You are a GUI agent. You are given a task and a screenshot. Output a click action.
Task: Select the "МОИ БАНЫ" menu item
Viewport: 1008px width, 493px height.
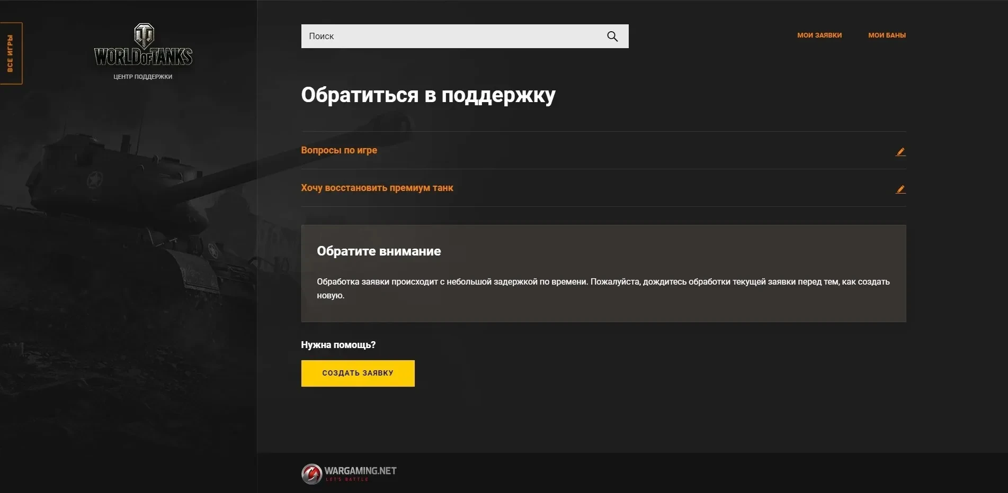pyautogui.click(x=887, y=35)
